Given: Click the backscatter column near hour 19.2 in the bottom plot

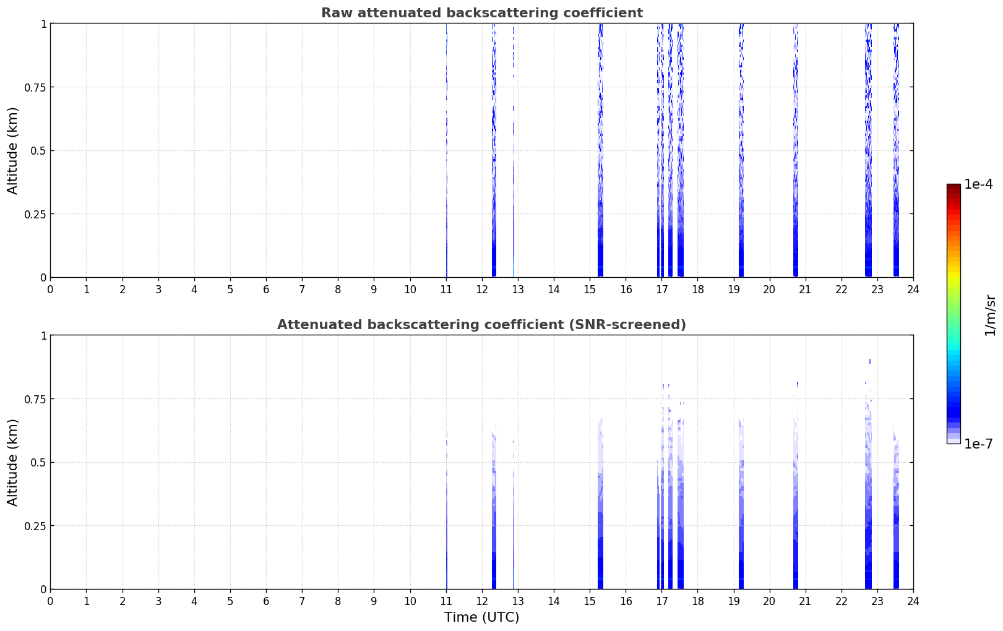Looking at the screenshot, I should tap(741, 557).
